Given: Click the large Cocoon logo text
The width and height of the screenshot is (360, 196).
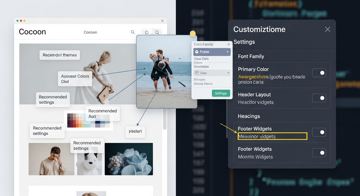Looking at the screenshot, I should tap(32, 32).
